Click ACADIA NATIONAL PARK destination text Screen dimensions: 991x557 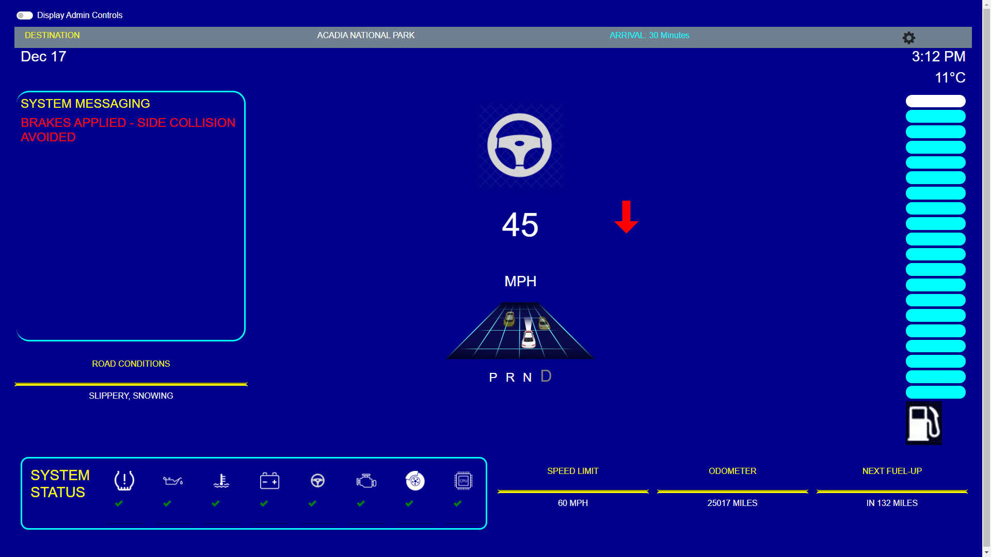point(365,35)
